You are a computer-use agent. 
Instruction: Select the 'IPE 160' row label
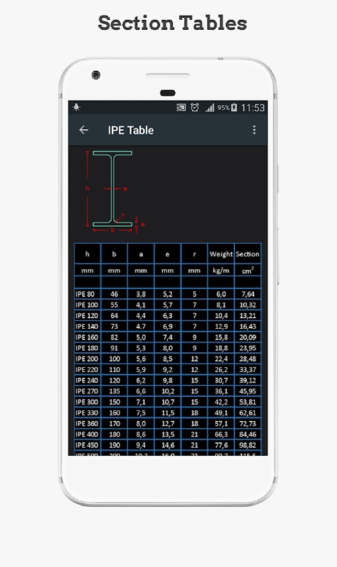86,337
